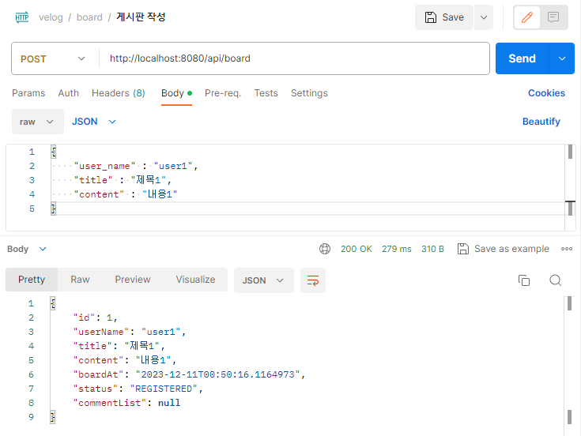The width and height of the screenshot is (581, 436).
Task: Switch response view to Preview
Action: click(x=132, y=280)
